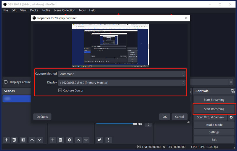The width and height of the screenshot is (237, 151).
Task: Open the Edit menu
Action: coord(14,10)
